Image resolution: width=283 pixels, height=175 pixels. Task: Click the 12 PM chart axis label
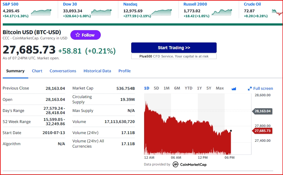(x=203, y=157)
